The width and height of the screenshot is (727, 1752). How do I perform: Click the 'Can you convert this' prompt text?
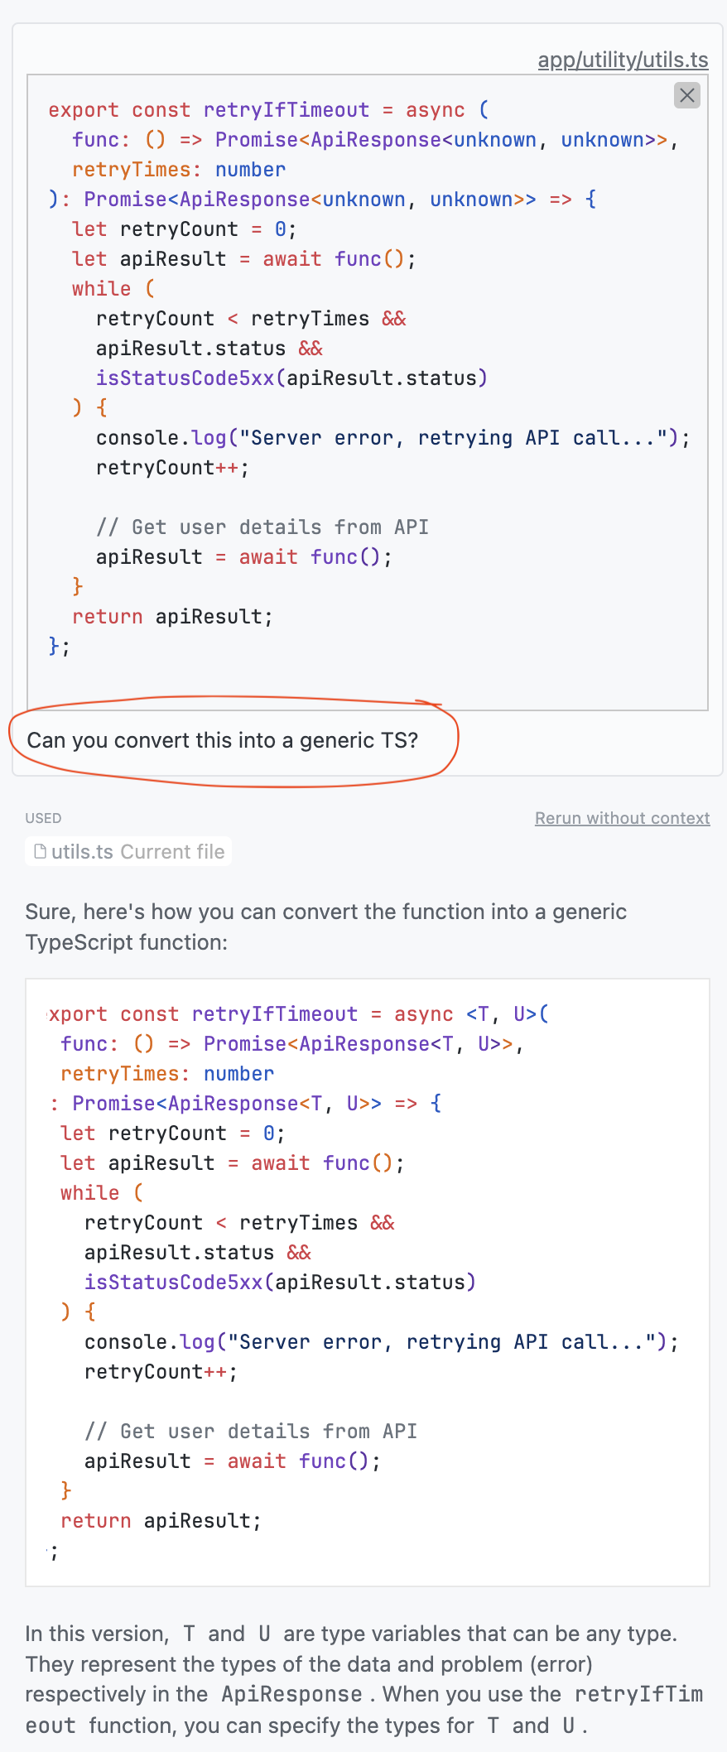pos(223,740)
